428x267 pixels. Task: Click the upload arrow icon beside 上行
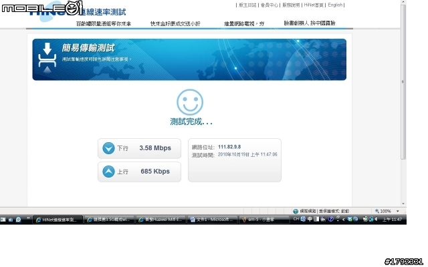coord(108,172)
